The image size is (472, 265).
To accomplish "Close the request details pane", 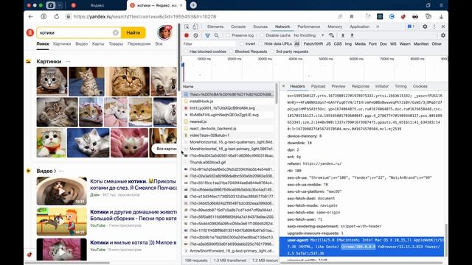I will click(283, 86).
